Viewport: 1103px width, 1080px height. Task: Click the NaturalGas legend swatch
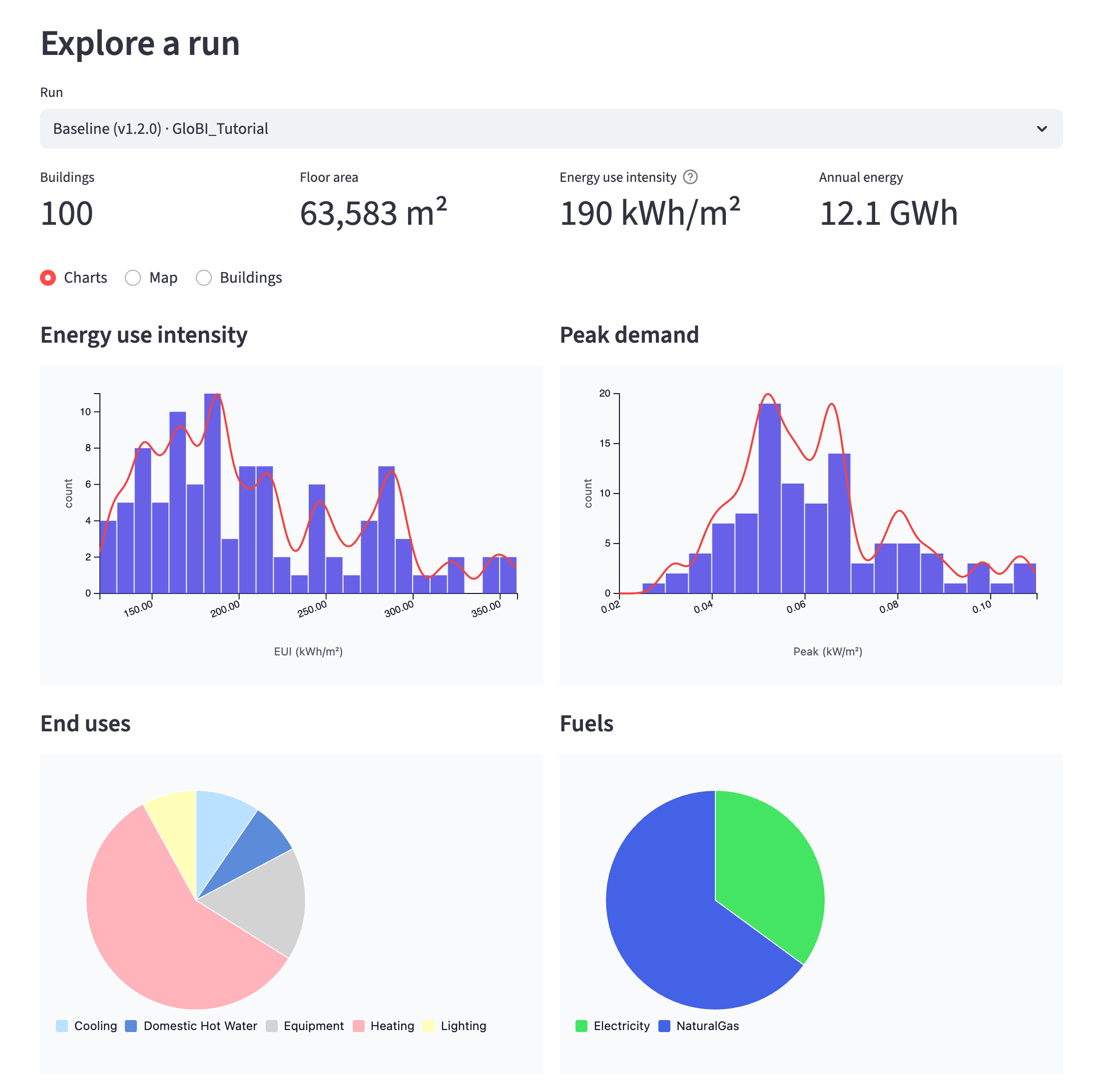664,1026
